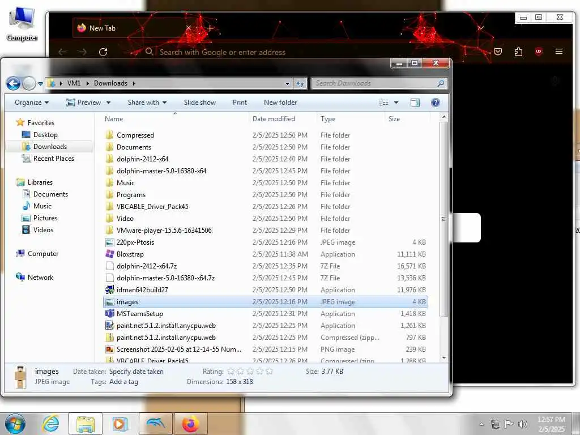580x435 pixels.
Task: Click Dolphin emulator taskbar icon
Action: click(156, 424)
